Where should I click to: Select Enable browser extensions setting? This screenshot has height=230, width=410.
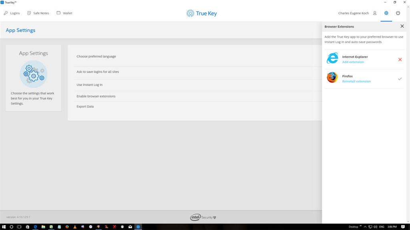[96, 96]
